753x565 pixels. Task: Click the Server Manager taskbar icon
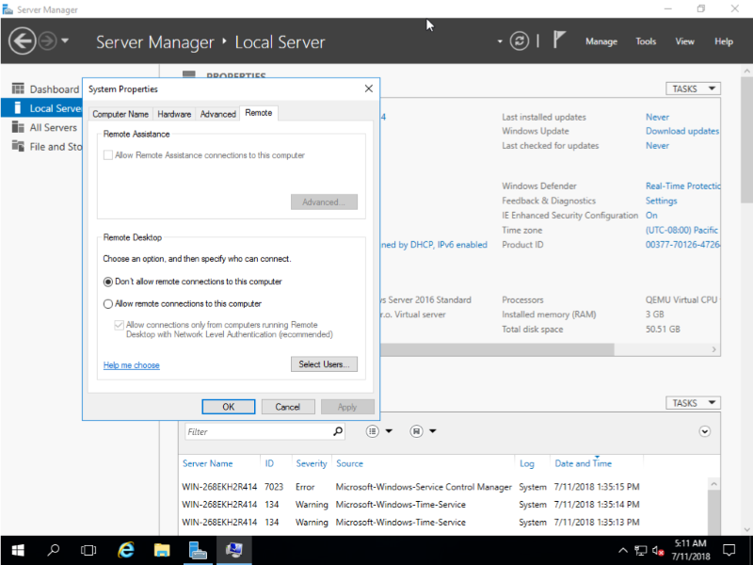click(198, 550)
